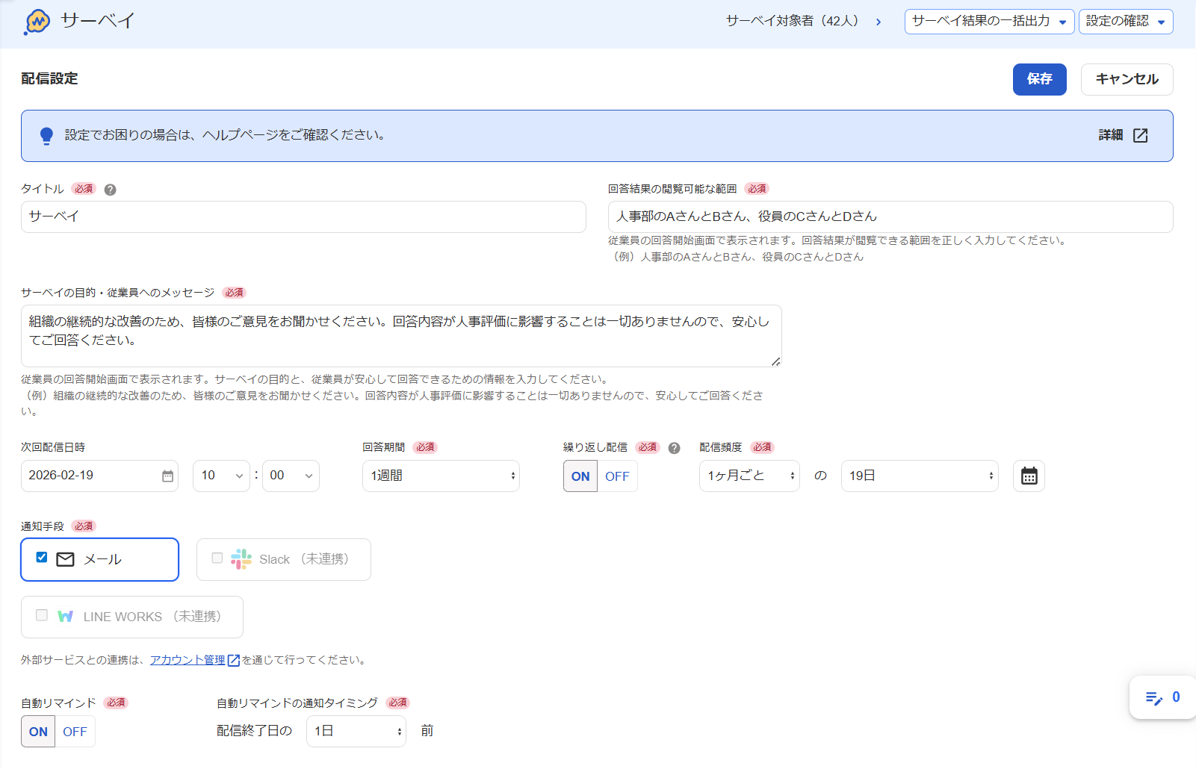Click the counter 0 on floating widget
Viewport: 1196px width, 769px height.
point(1176,697)
